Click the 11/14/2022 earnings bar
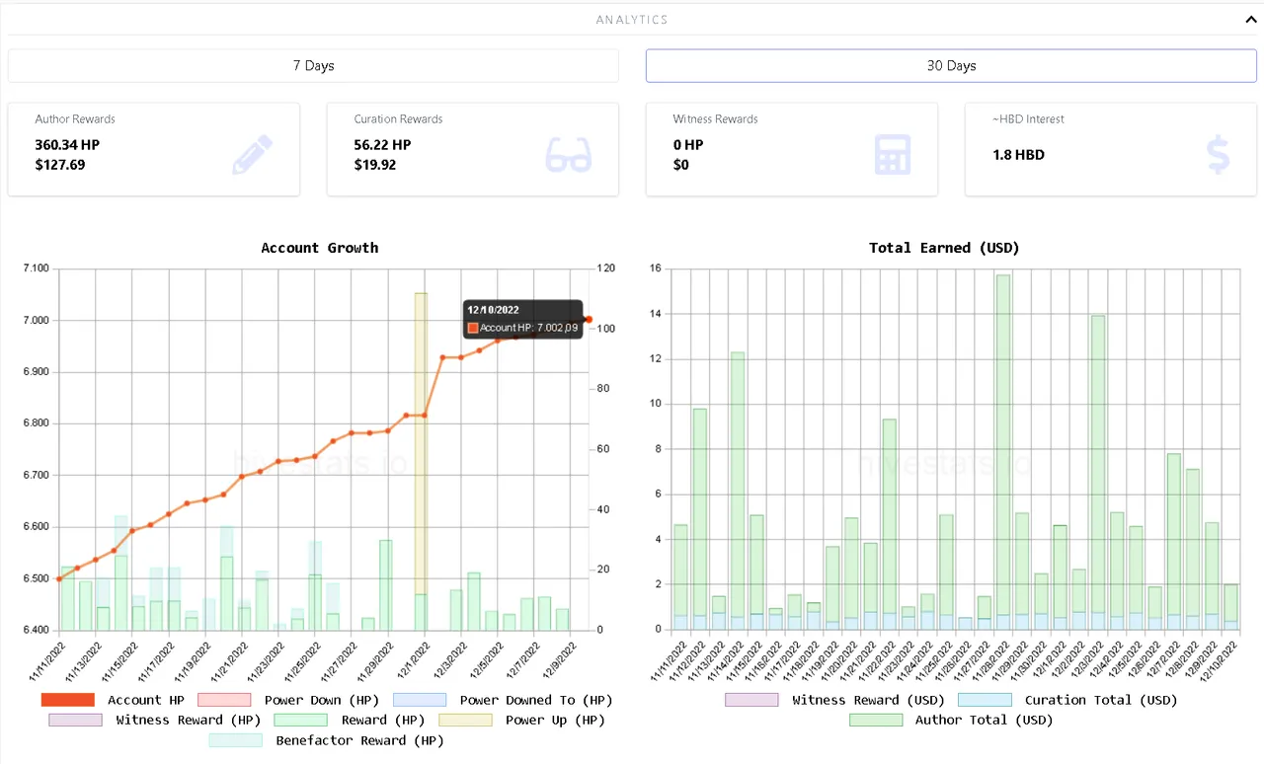Viewport: 1264px width, 764px height. pyautogui.click(x=738, y=485)
